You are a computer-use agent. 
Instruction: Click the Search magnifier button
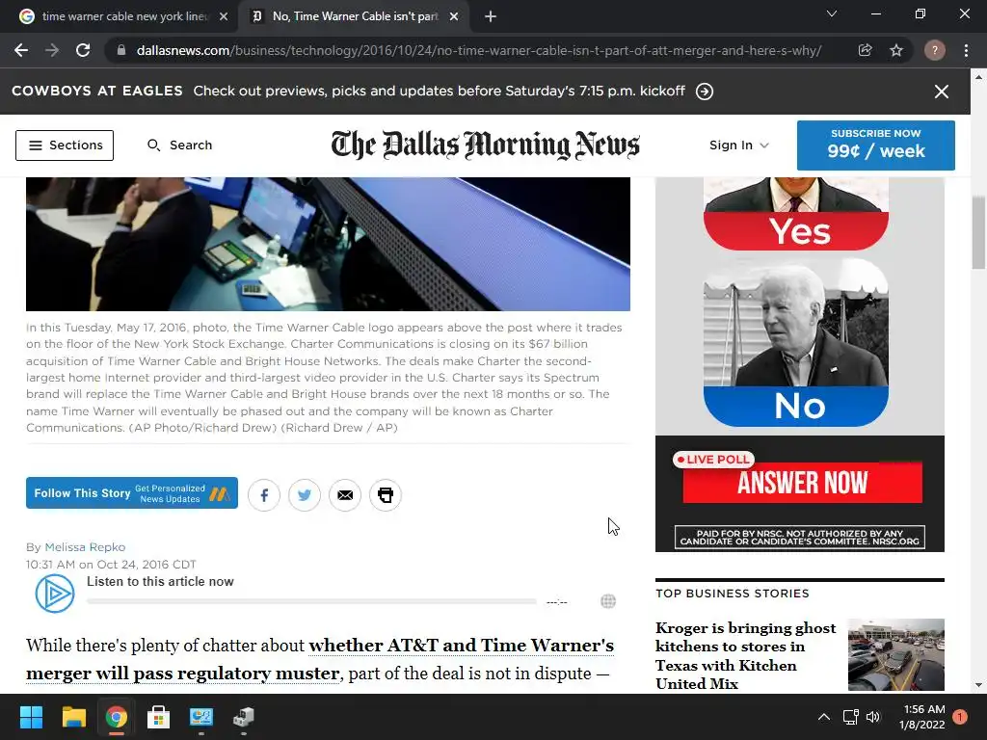click(179, 145)
